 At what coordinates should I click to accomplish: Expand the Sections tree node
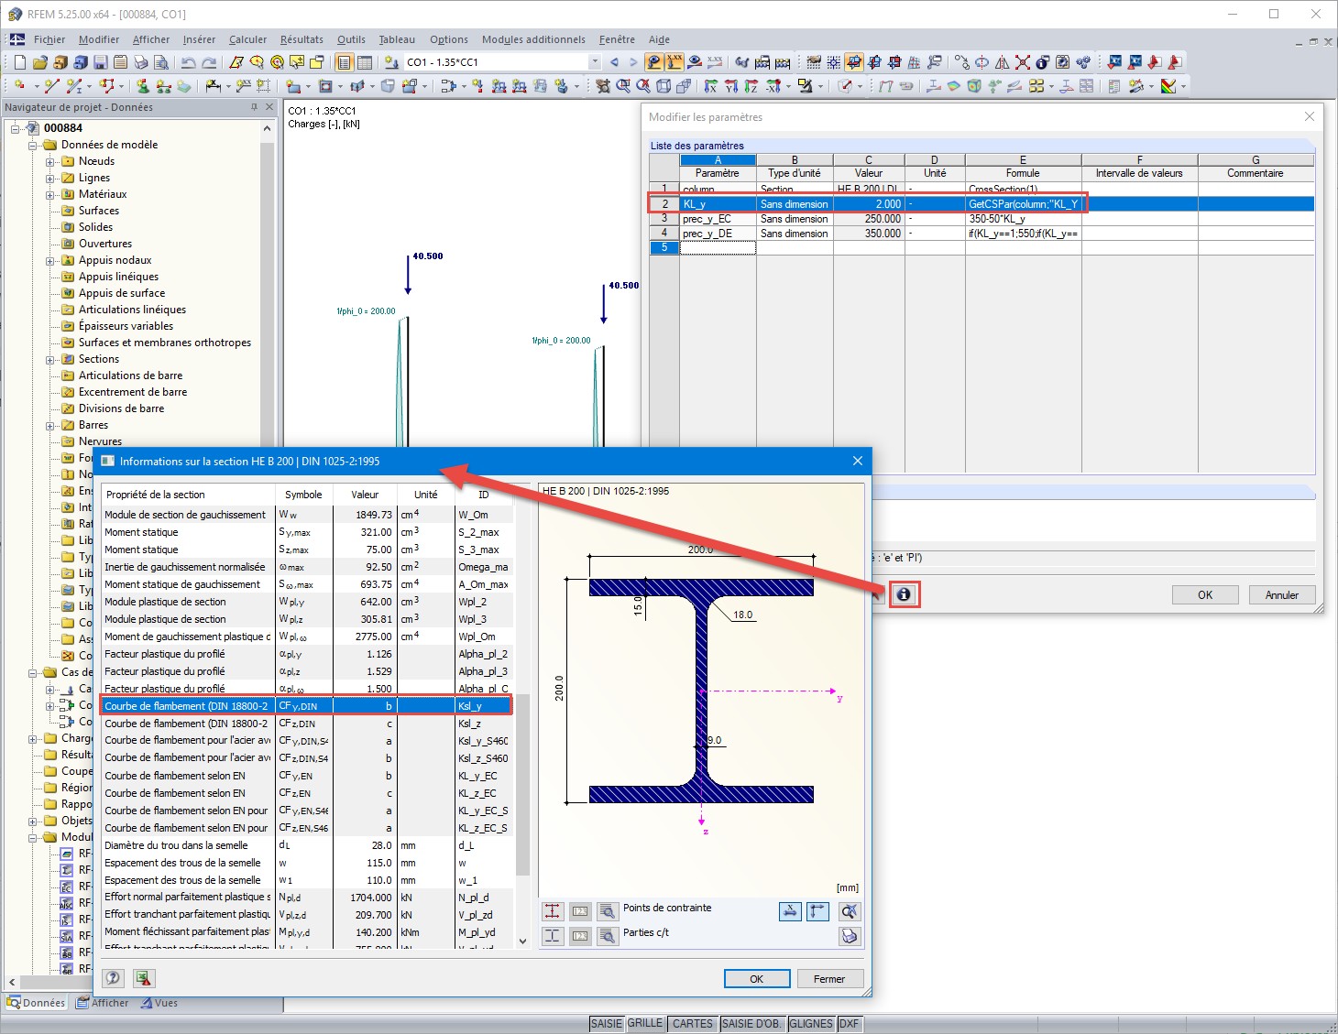click(x=50, y=360)
